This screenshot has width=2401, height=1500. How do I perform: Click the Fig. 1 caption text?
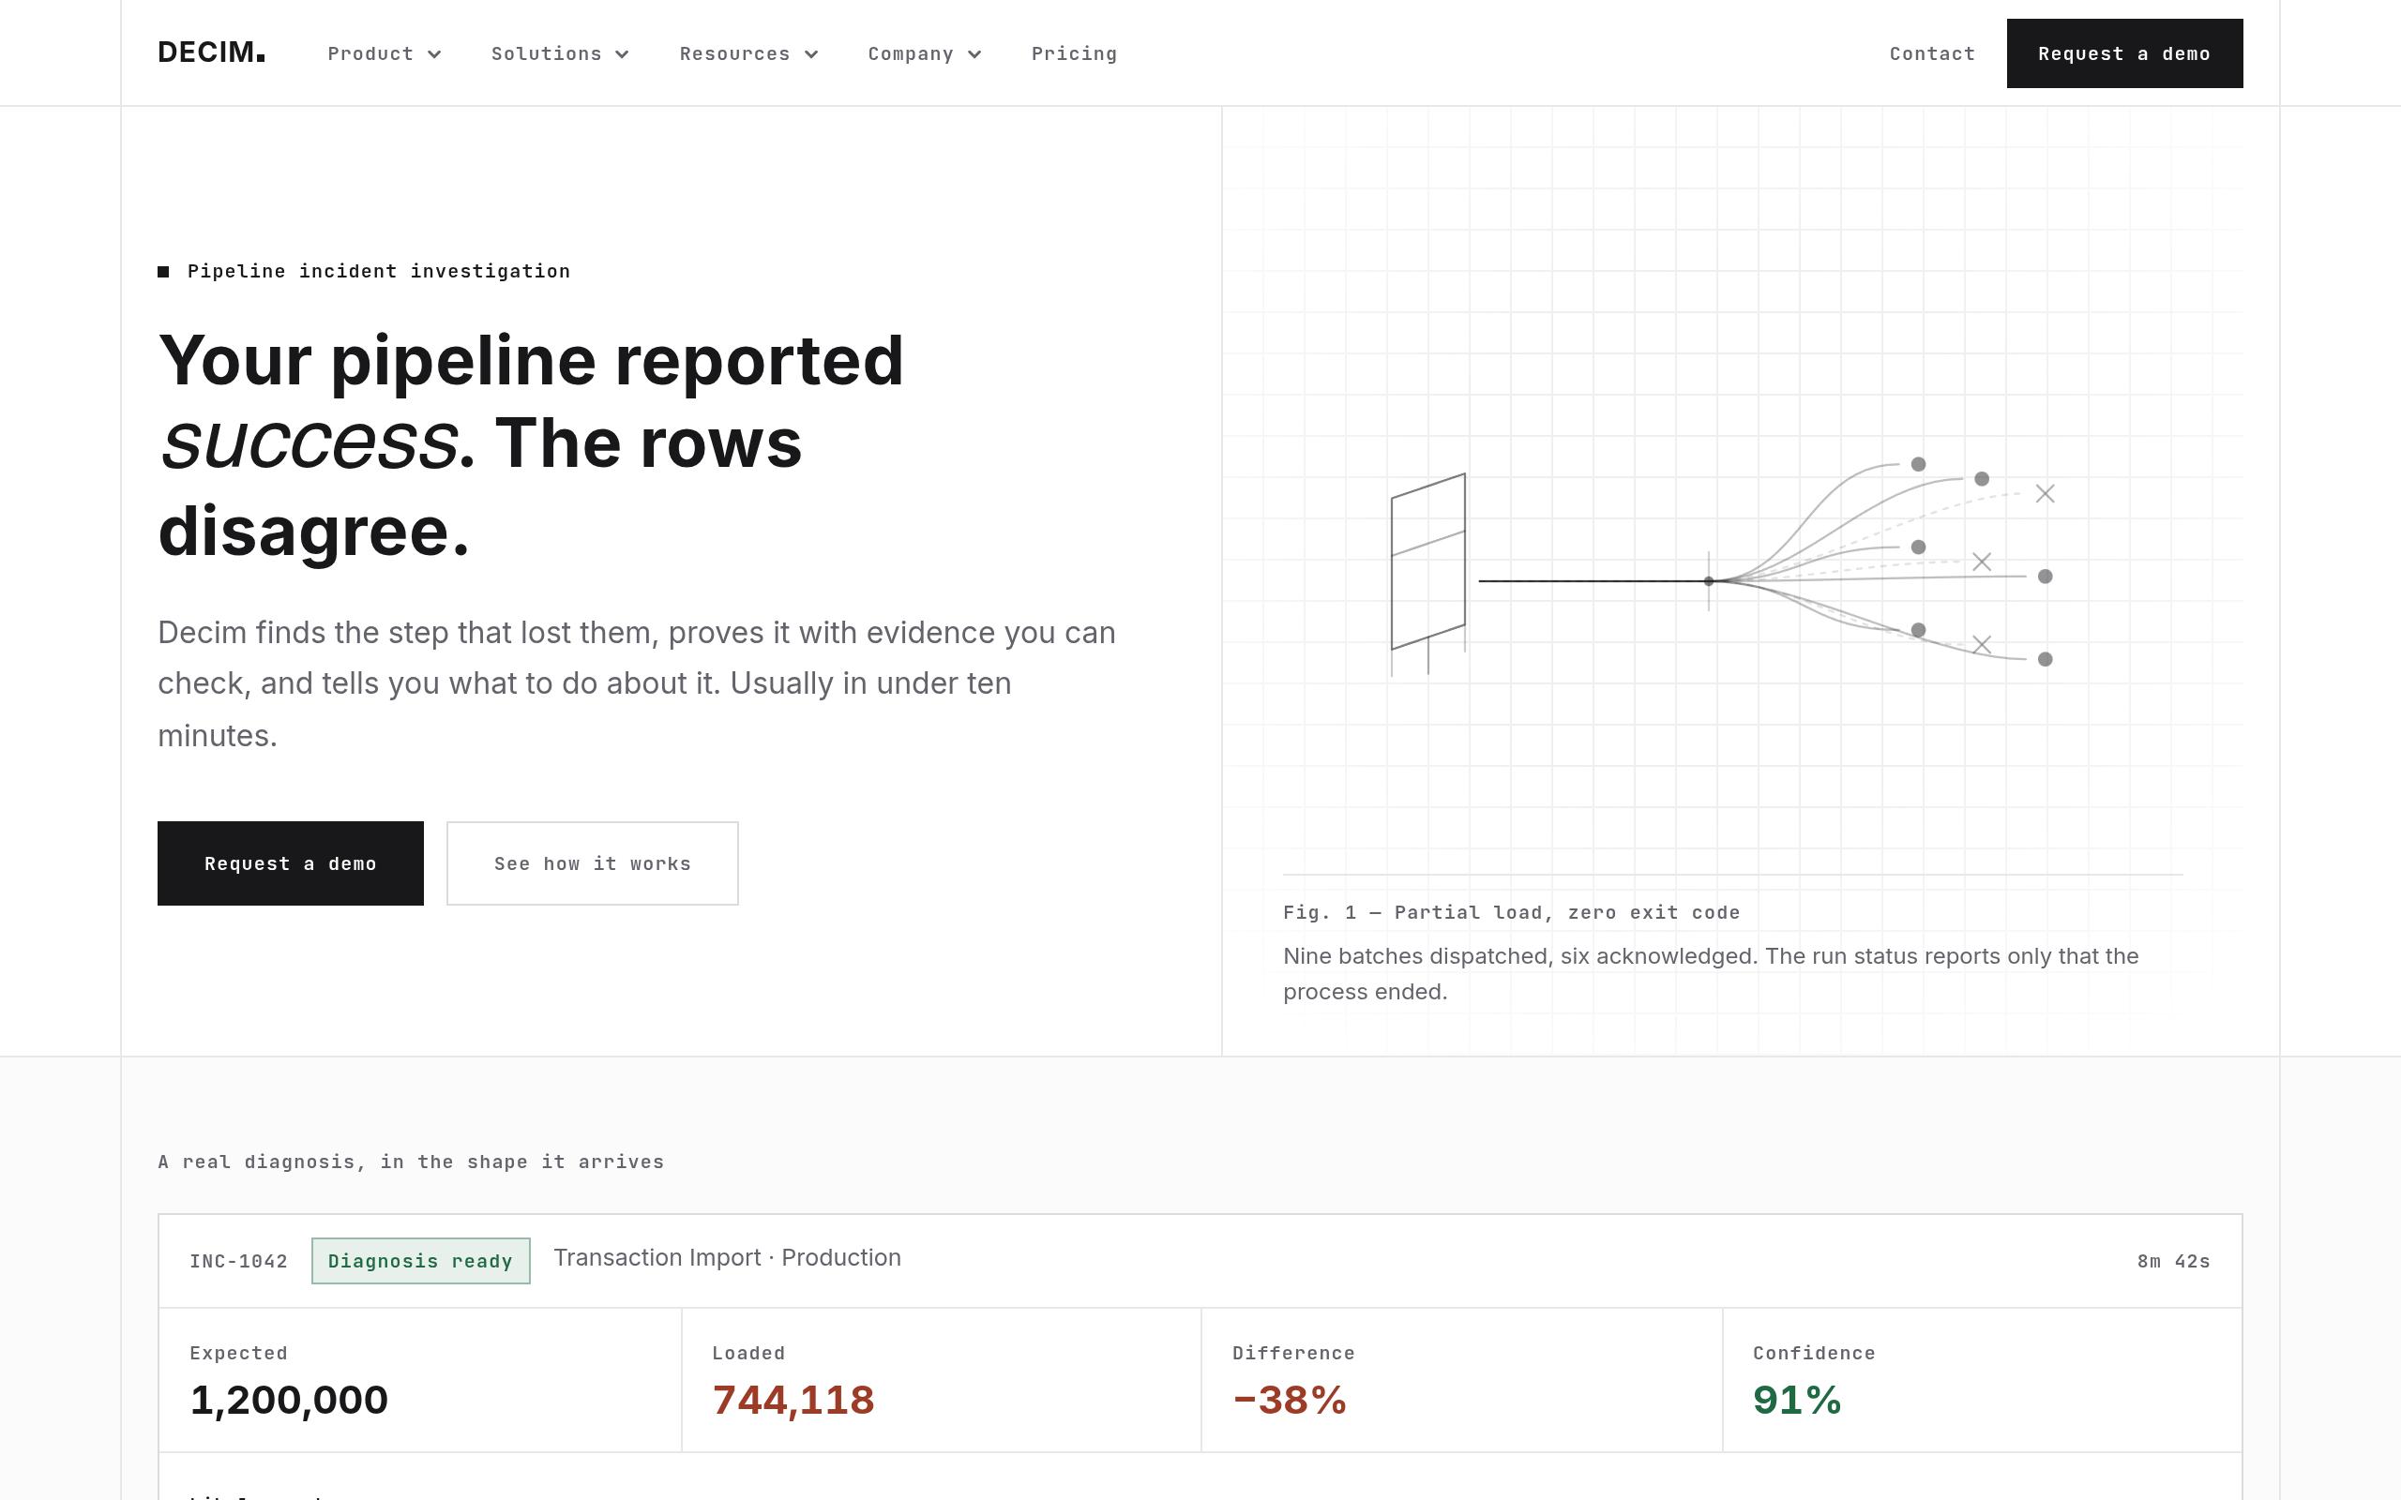pos(1511,913)
